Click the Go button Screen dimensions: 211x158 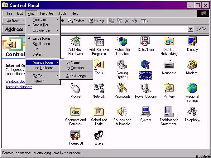[x=201, y=29]
